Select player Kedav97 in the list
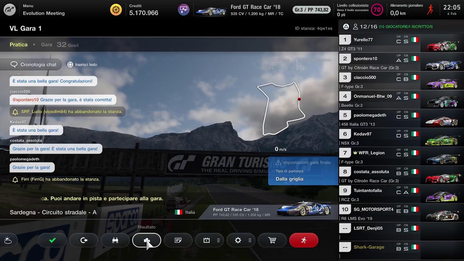This screenshot has height=261, width=464. [401, 138]
